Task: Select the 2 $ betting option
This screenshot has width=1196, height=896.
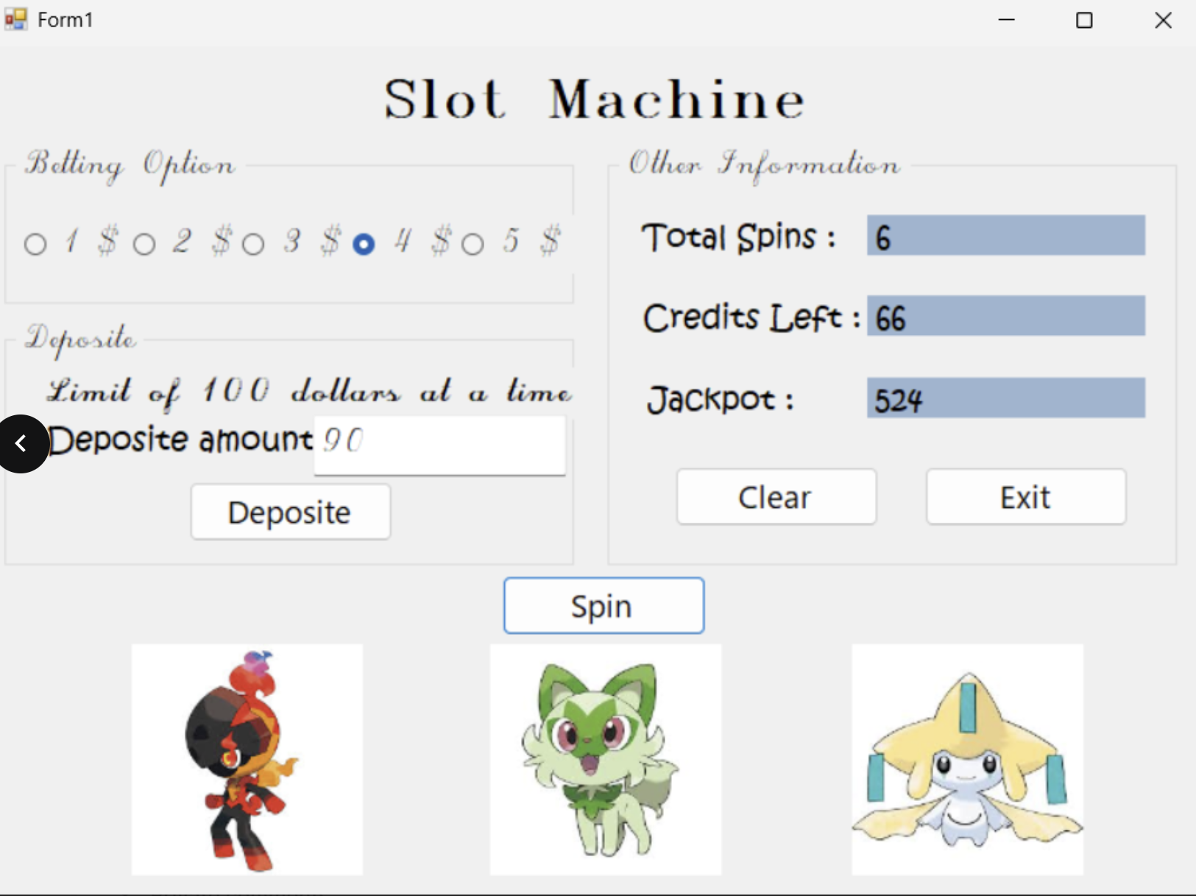Action: [x=144, y=244]
